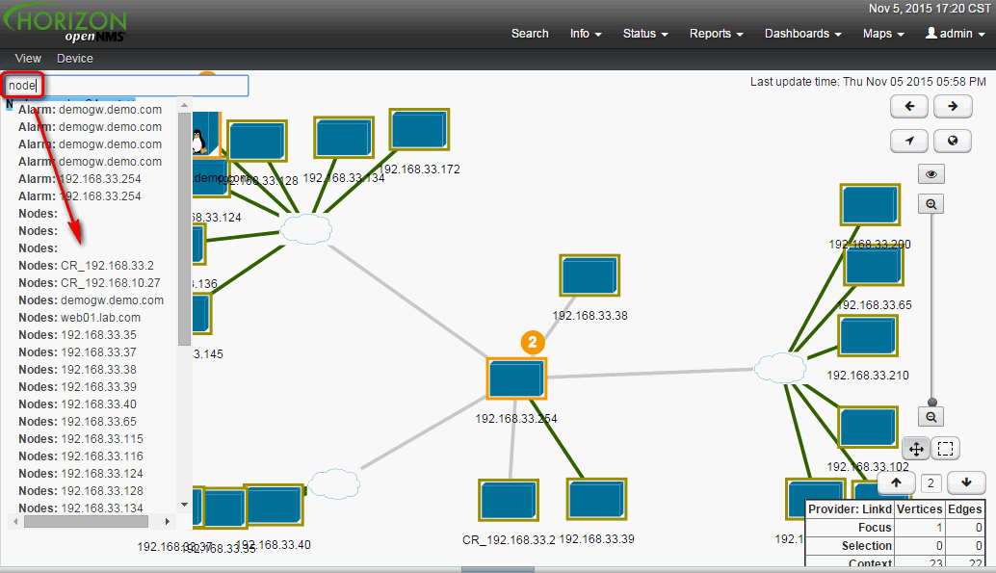996x573 pixels.
Task: Click the history forward arrow button
Action: 952,106
